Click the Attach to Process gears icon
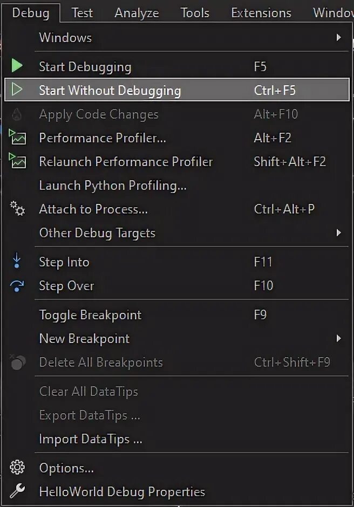This screenshot has height=507, width=354. coord(17,209)
